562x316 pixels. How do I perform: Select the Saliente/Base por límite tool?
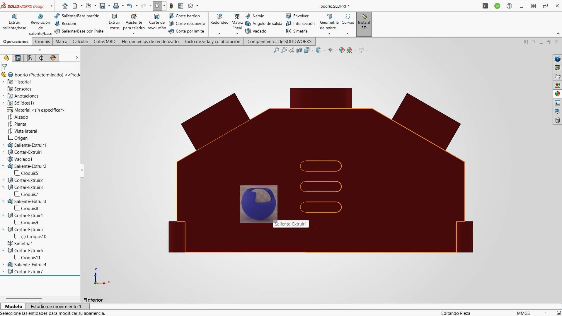79,31
